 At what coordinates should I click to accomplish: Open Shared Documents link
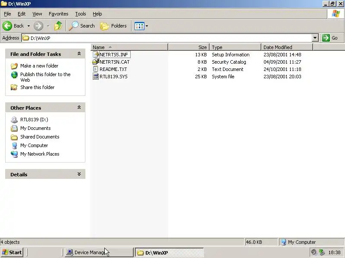(40, 137)
